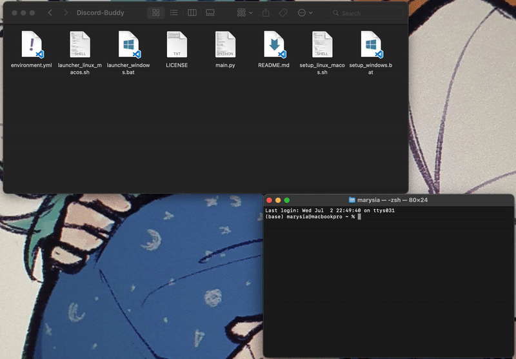Click the Terminal title marysia — -zsh — 80×24
The image size is (516, 359).
393,200
